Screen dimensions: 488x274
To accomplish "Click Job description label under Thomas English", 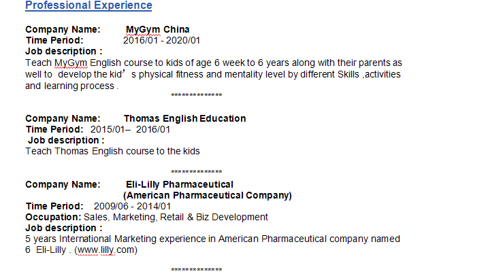I will pos(66,141).
